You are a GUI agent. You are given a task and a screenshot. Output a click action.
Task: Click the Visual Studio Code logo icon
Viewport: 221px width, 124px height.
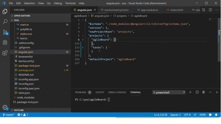[4, 3]
